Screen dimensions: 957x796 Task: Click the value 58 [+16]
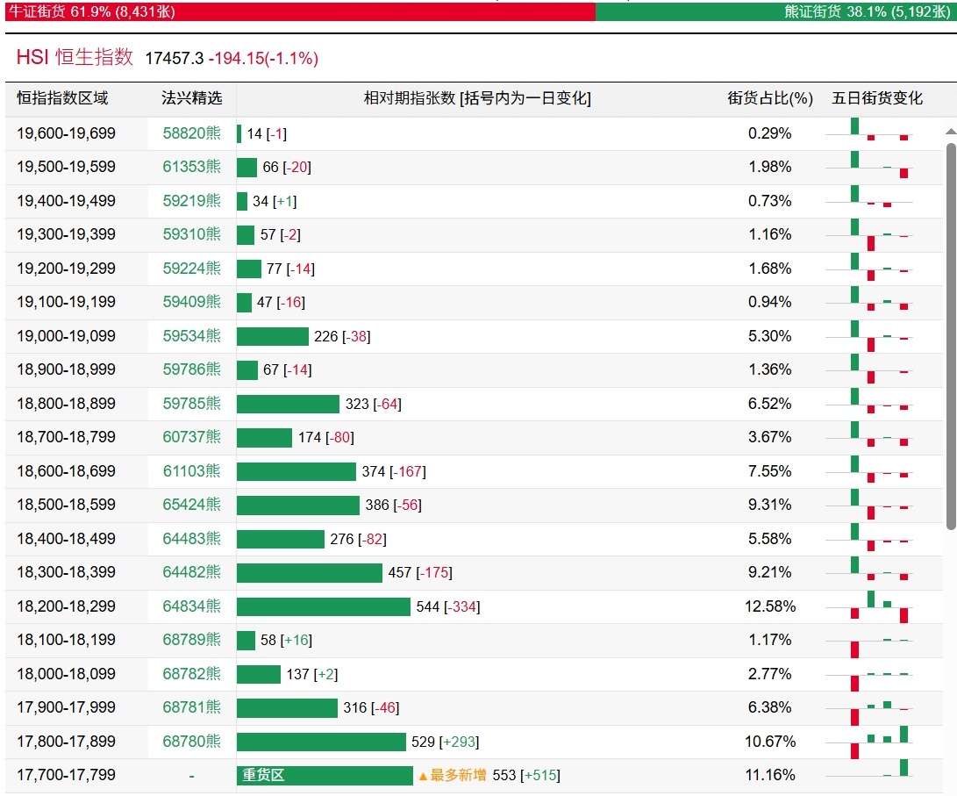pyautogui.click(x=286, y=641)
